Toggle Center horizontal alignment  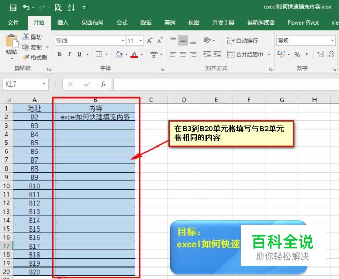[183, 54]
